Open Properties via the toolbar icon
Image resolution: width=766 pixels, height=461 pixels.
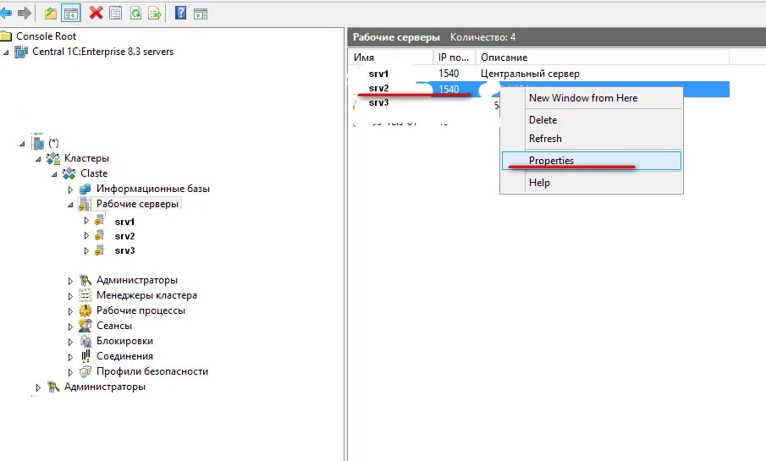(116, 14)
